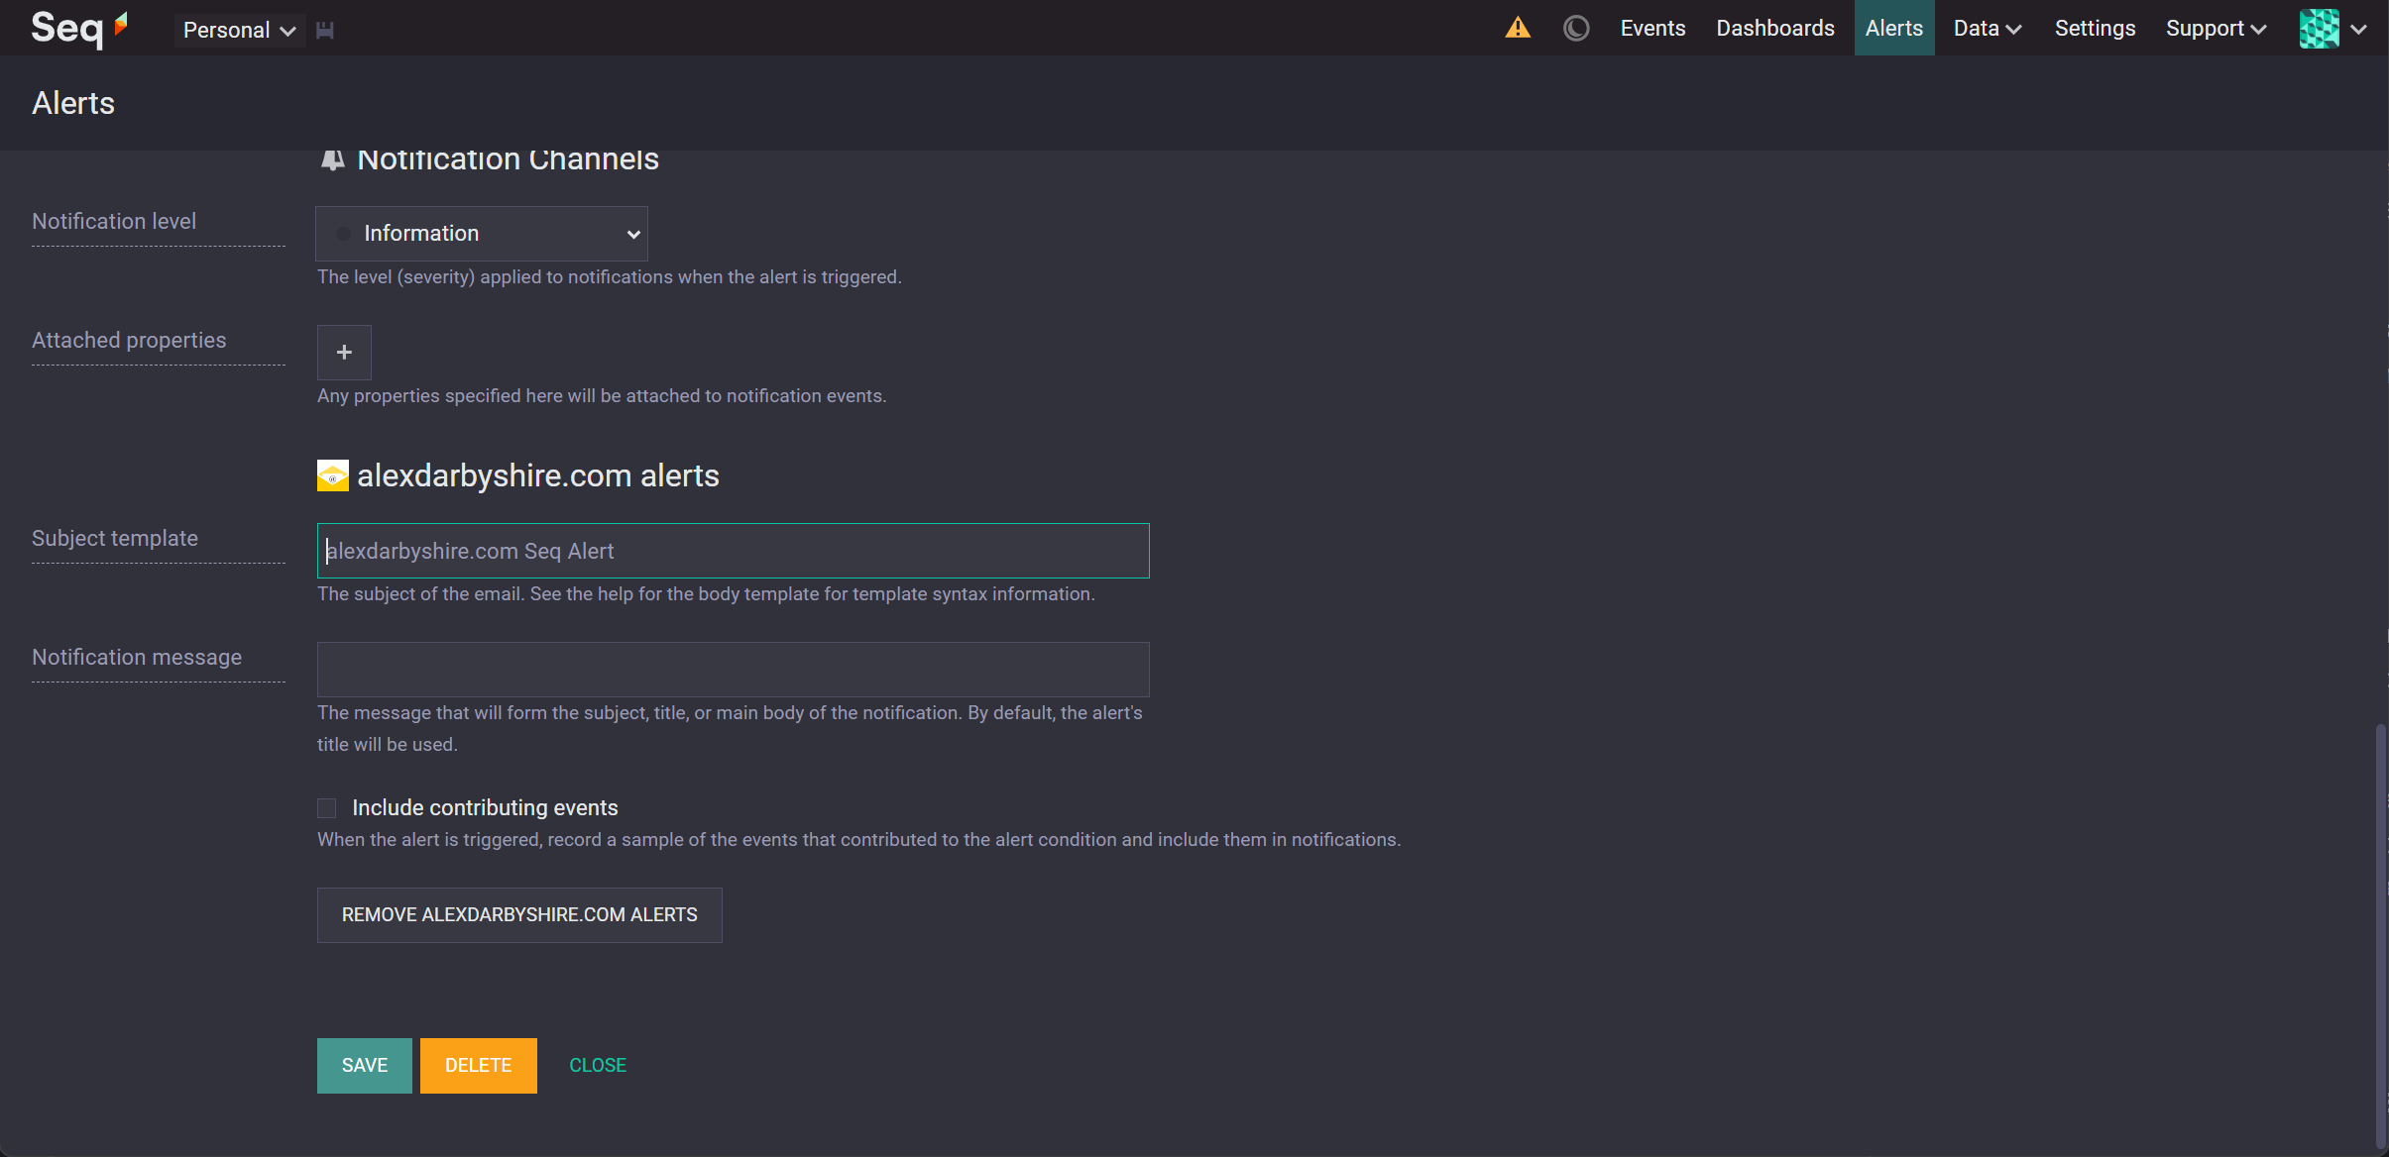Image resolution: width=2389 pixels, height=1157 pixels.
Task: Go to the Events page
Action: (1652, 28)
